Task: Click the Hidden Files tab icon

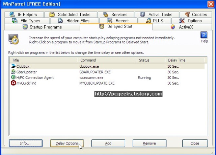Action: (60, 21)
